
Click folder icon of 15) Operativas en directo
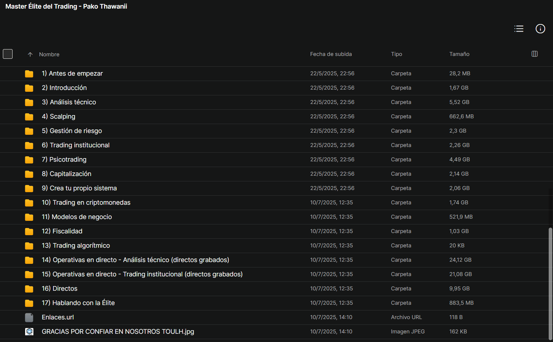[x=29, y=275]
